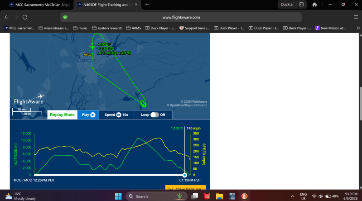Screen dimensions: 362x201
Task: Click the fire button to clear data
Action: pyautogui.click(x=314, y=5)
